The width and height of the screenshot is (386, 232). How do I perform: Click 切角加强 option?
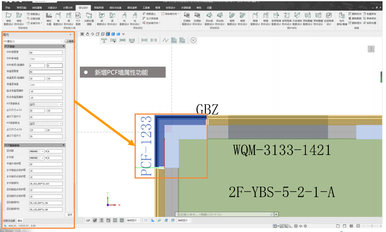33,19
